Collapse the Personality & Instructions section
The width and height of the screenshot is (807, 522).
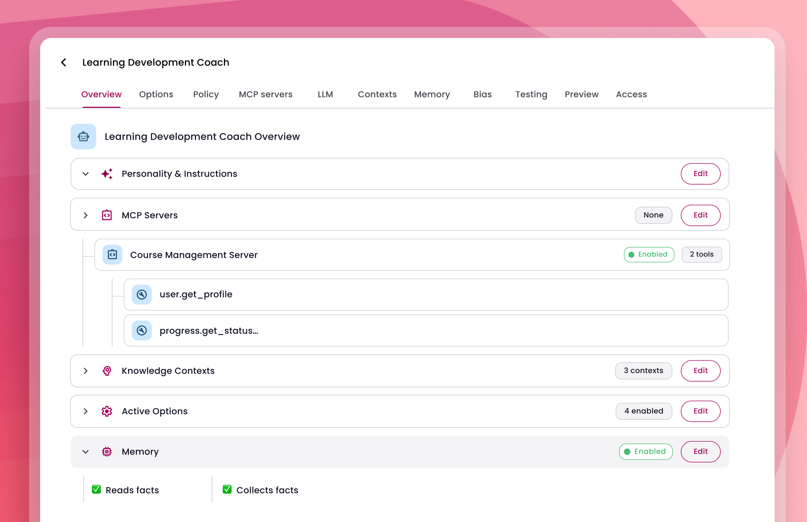tap(86, 174)
